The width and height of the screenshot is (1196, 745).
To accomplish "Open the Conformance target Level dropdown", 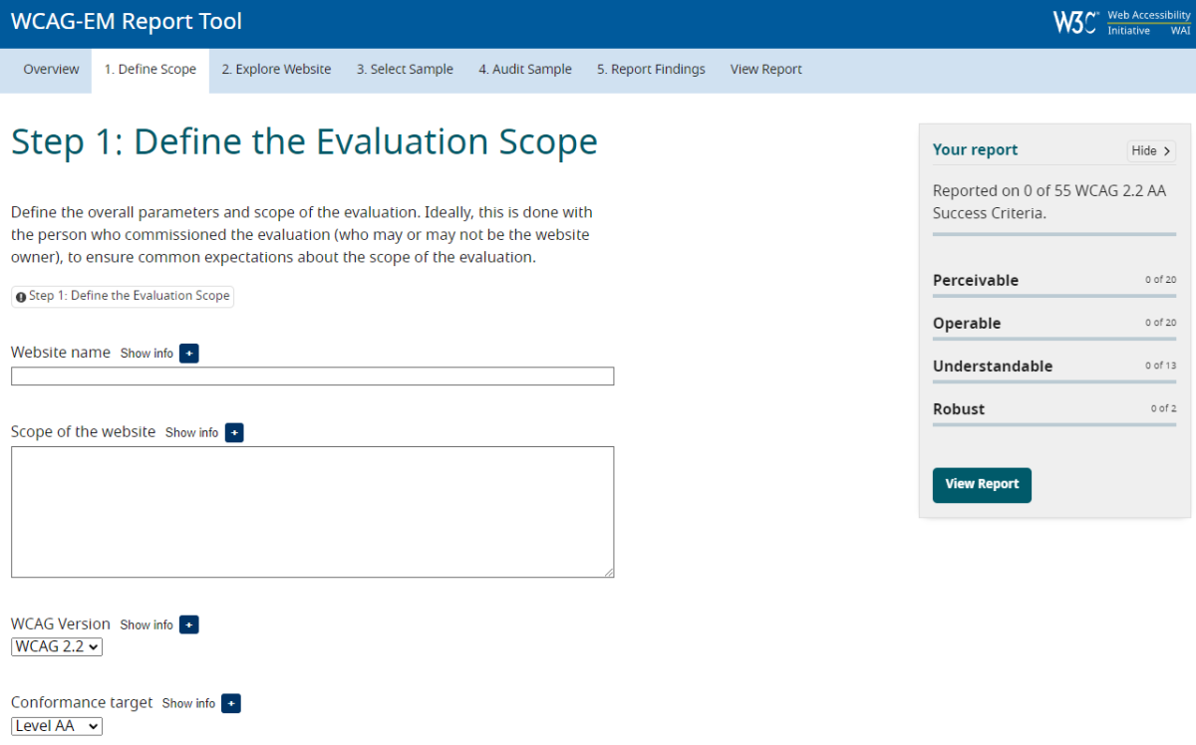I will (57, 726).
